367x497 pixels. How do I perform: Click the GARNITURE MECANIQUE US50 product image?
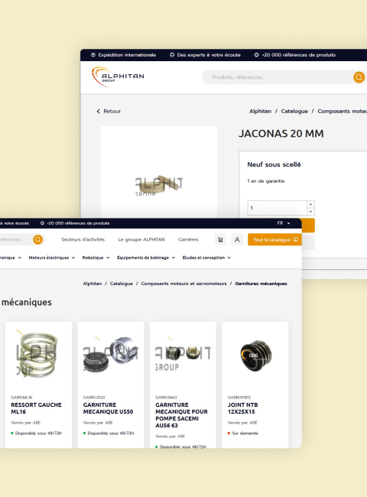[x=111, y=354]
